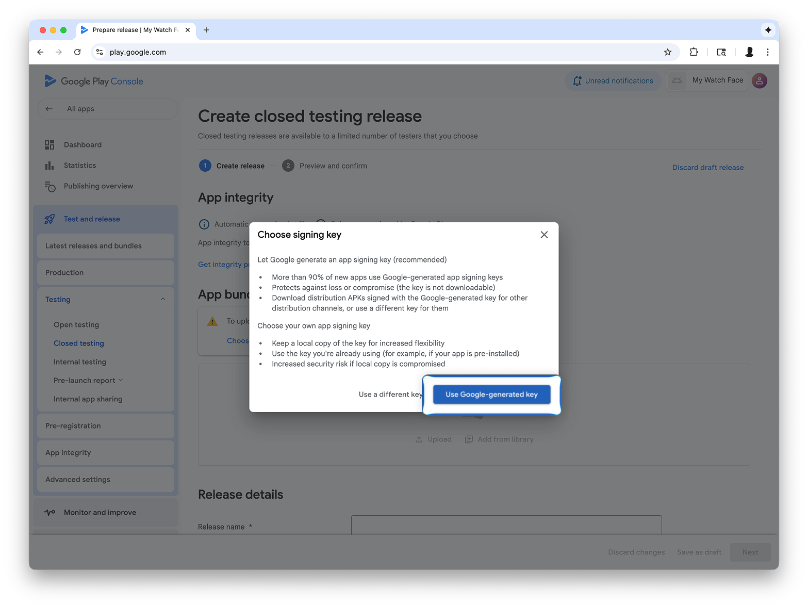This screenshot has width=808, height=608.
Task: Select Closed testing in sidebar
Action: pos(79,343)
